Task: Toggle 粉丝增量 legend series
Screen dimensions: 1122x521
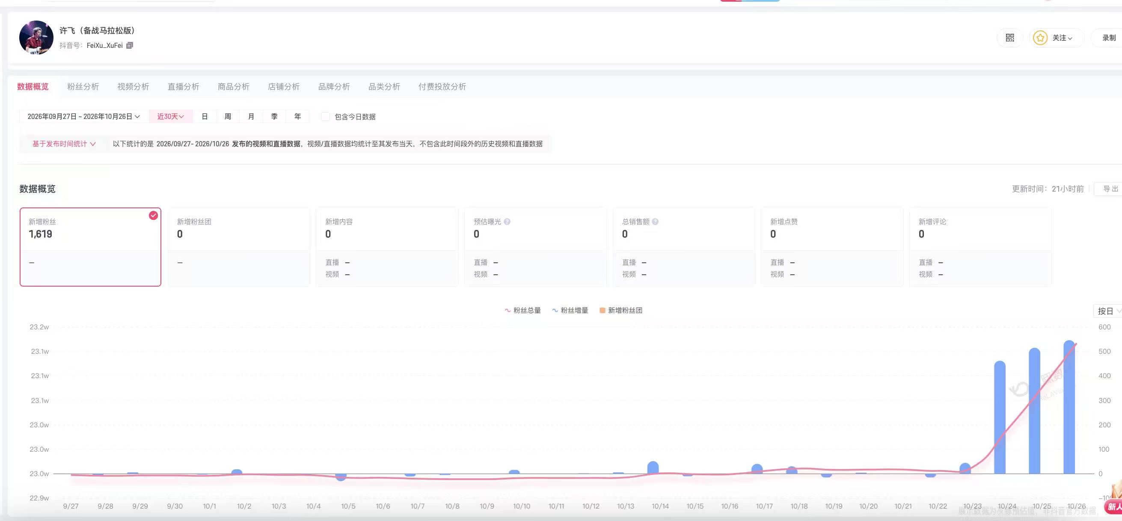Action: [570, 311]
